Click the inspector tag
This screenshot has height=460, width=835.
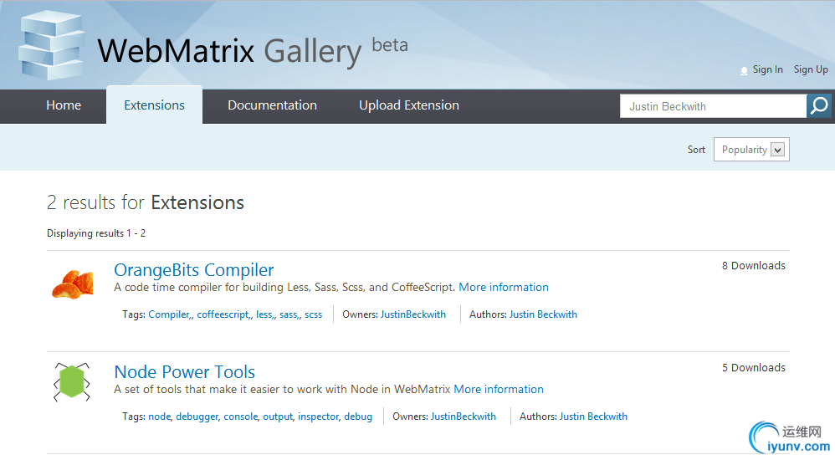pos(319,417)
